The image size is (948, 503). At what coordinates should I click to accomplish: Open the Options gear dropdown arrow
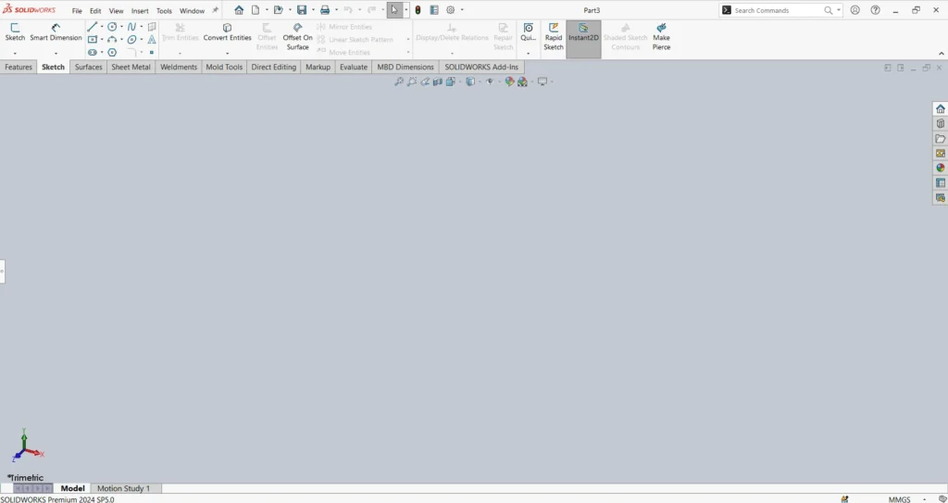(462, 10)
